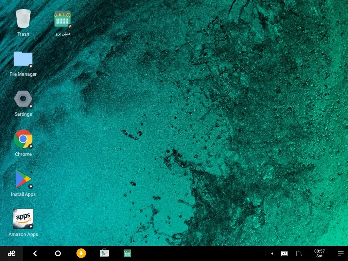Open the green calendar app in taskbar

[127, 253]
